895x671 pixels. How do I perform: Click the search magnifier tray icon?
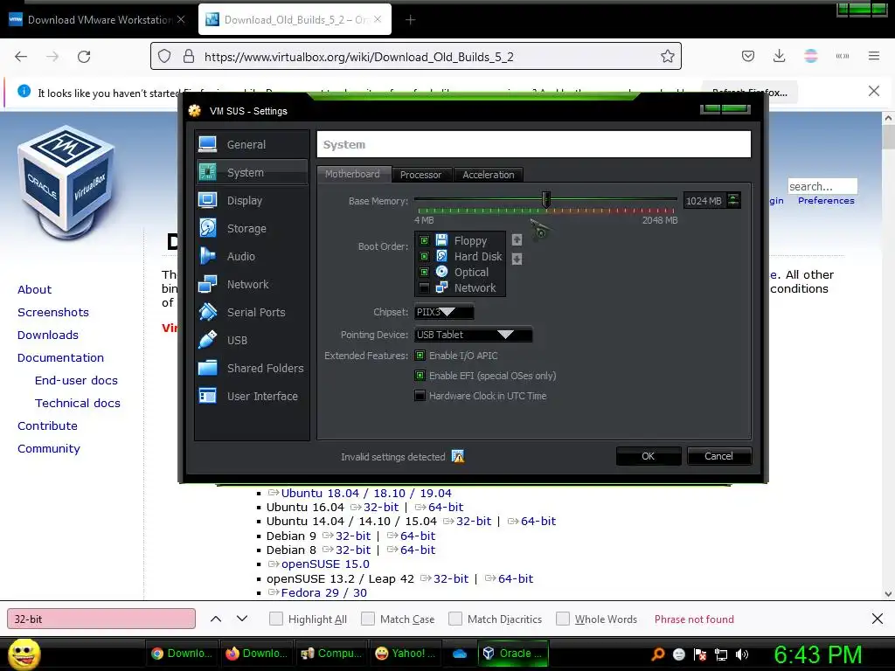[657, 654]
